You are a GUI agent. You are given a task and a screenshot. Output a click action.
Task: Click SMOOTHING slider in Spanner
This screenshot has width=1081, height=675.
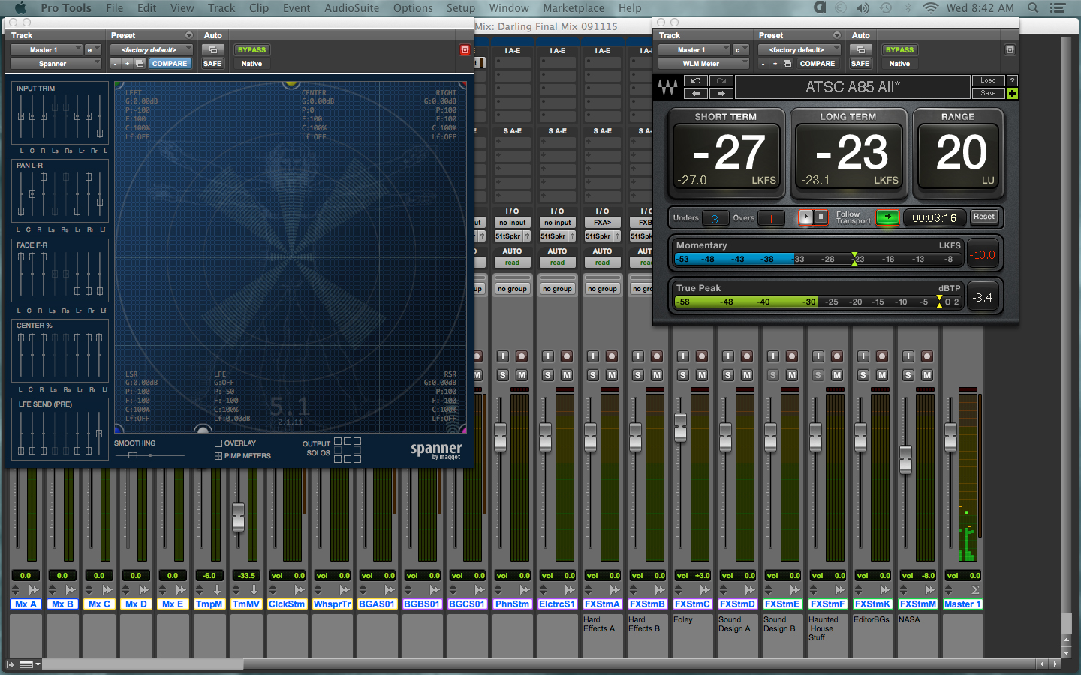click(133, 455)
